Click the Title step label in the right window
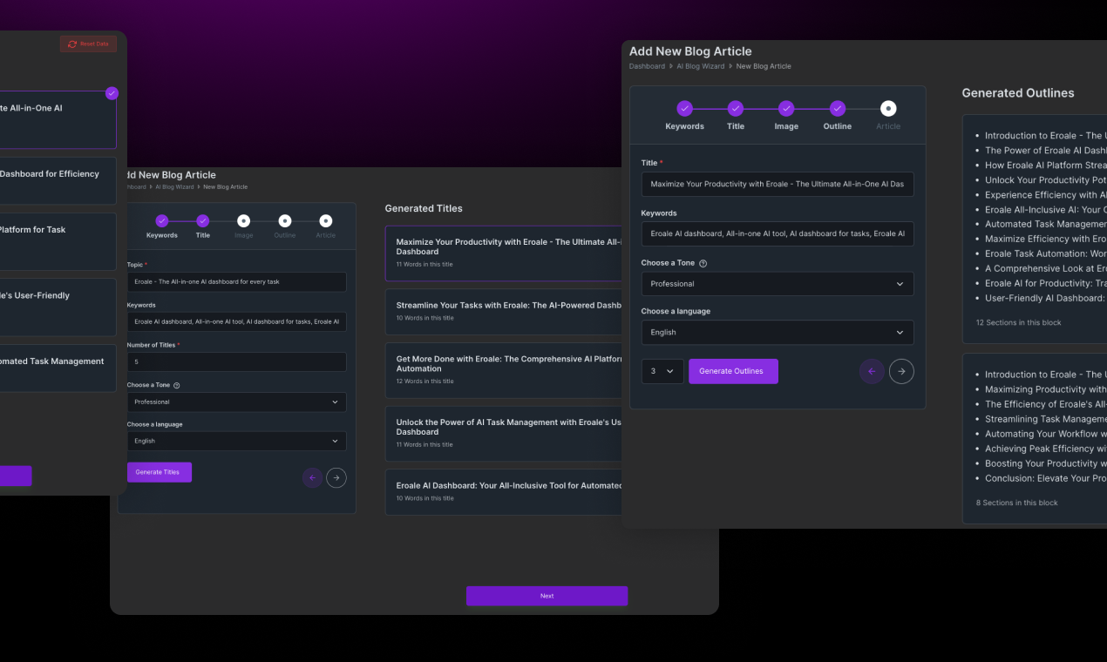1107x662 pixels. (x=736, y=126)
